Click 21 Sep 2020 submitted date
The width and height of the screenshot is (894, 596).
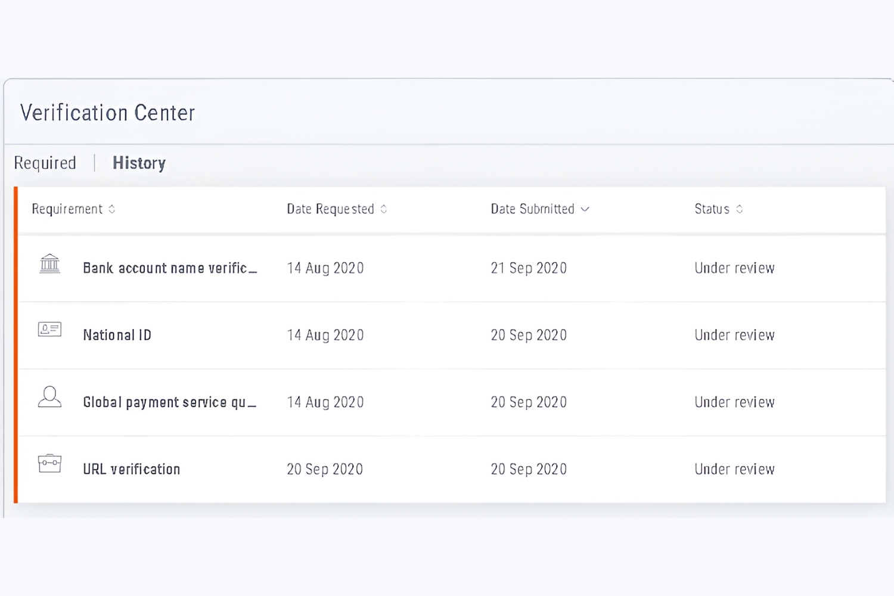coord(529,268)
